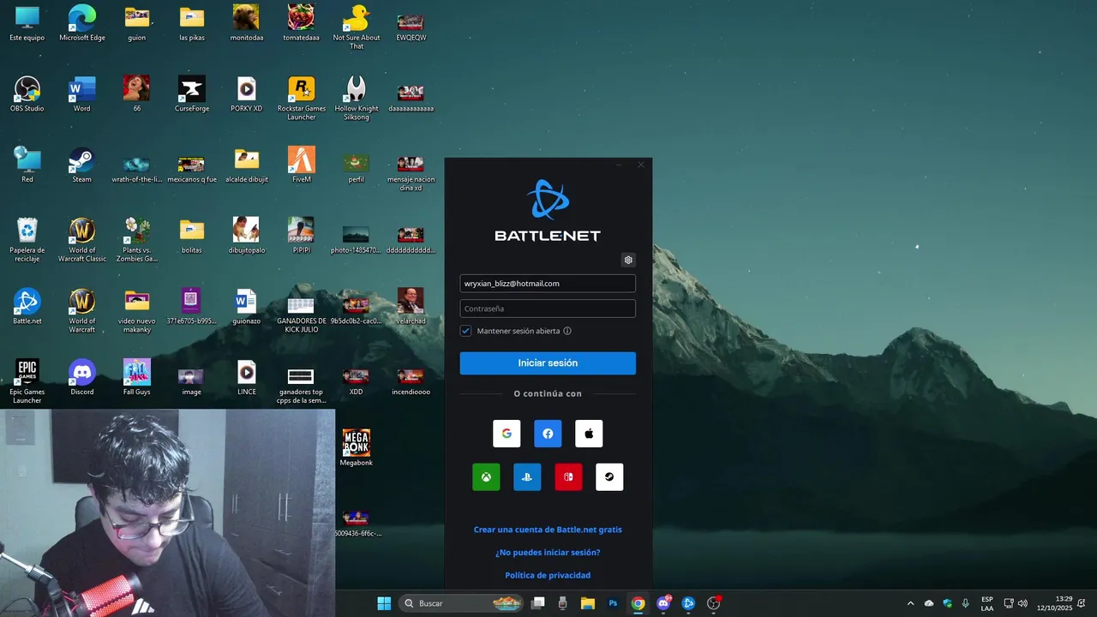The width and height of the screenshot is (1097, 617).
Task: Select the bolitas folder
Action: click(x=192, y=237)
